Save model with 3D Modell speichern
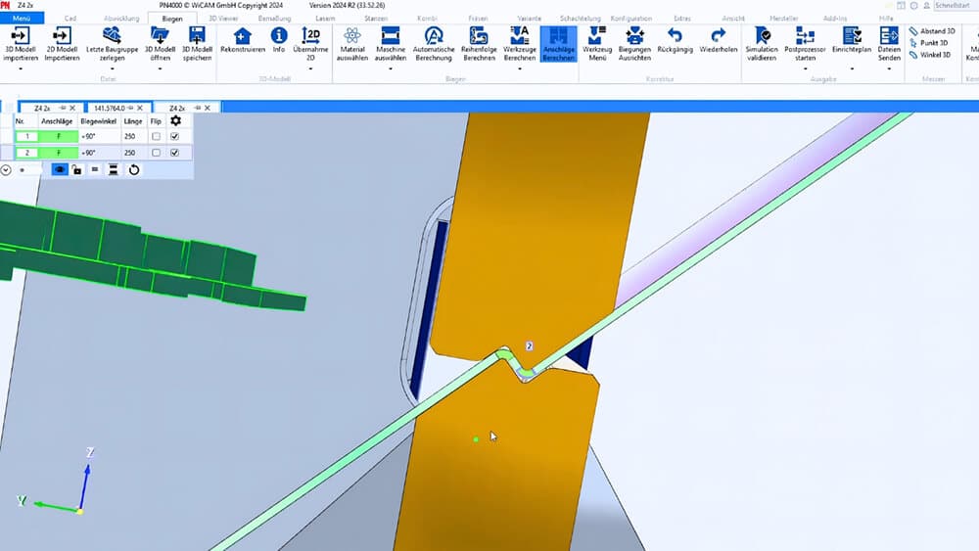Image resolution: width=979 pixels, height=551 pixels. tap(197, 35)
